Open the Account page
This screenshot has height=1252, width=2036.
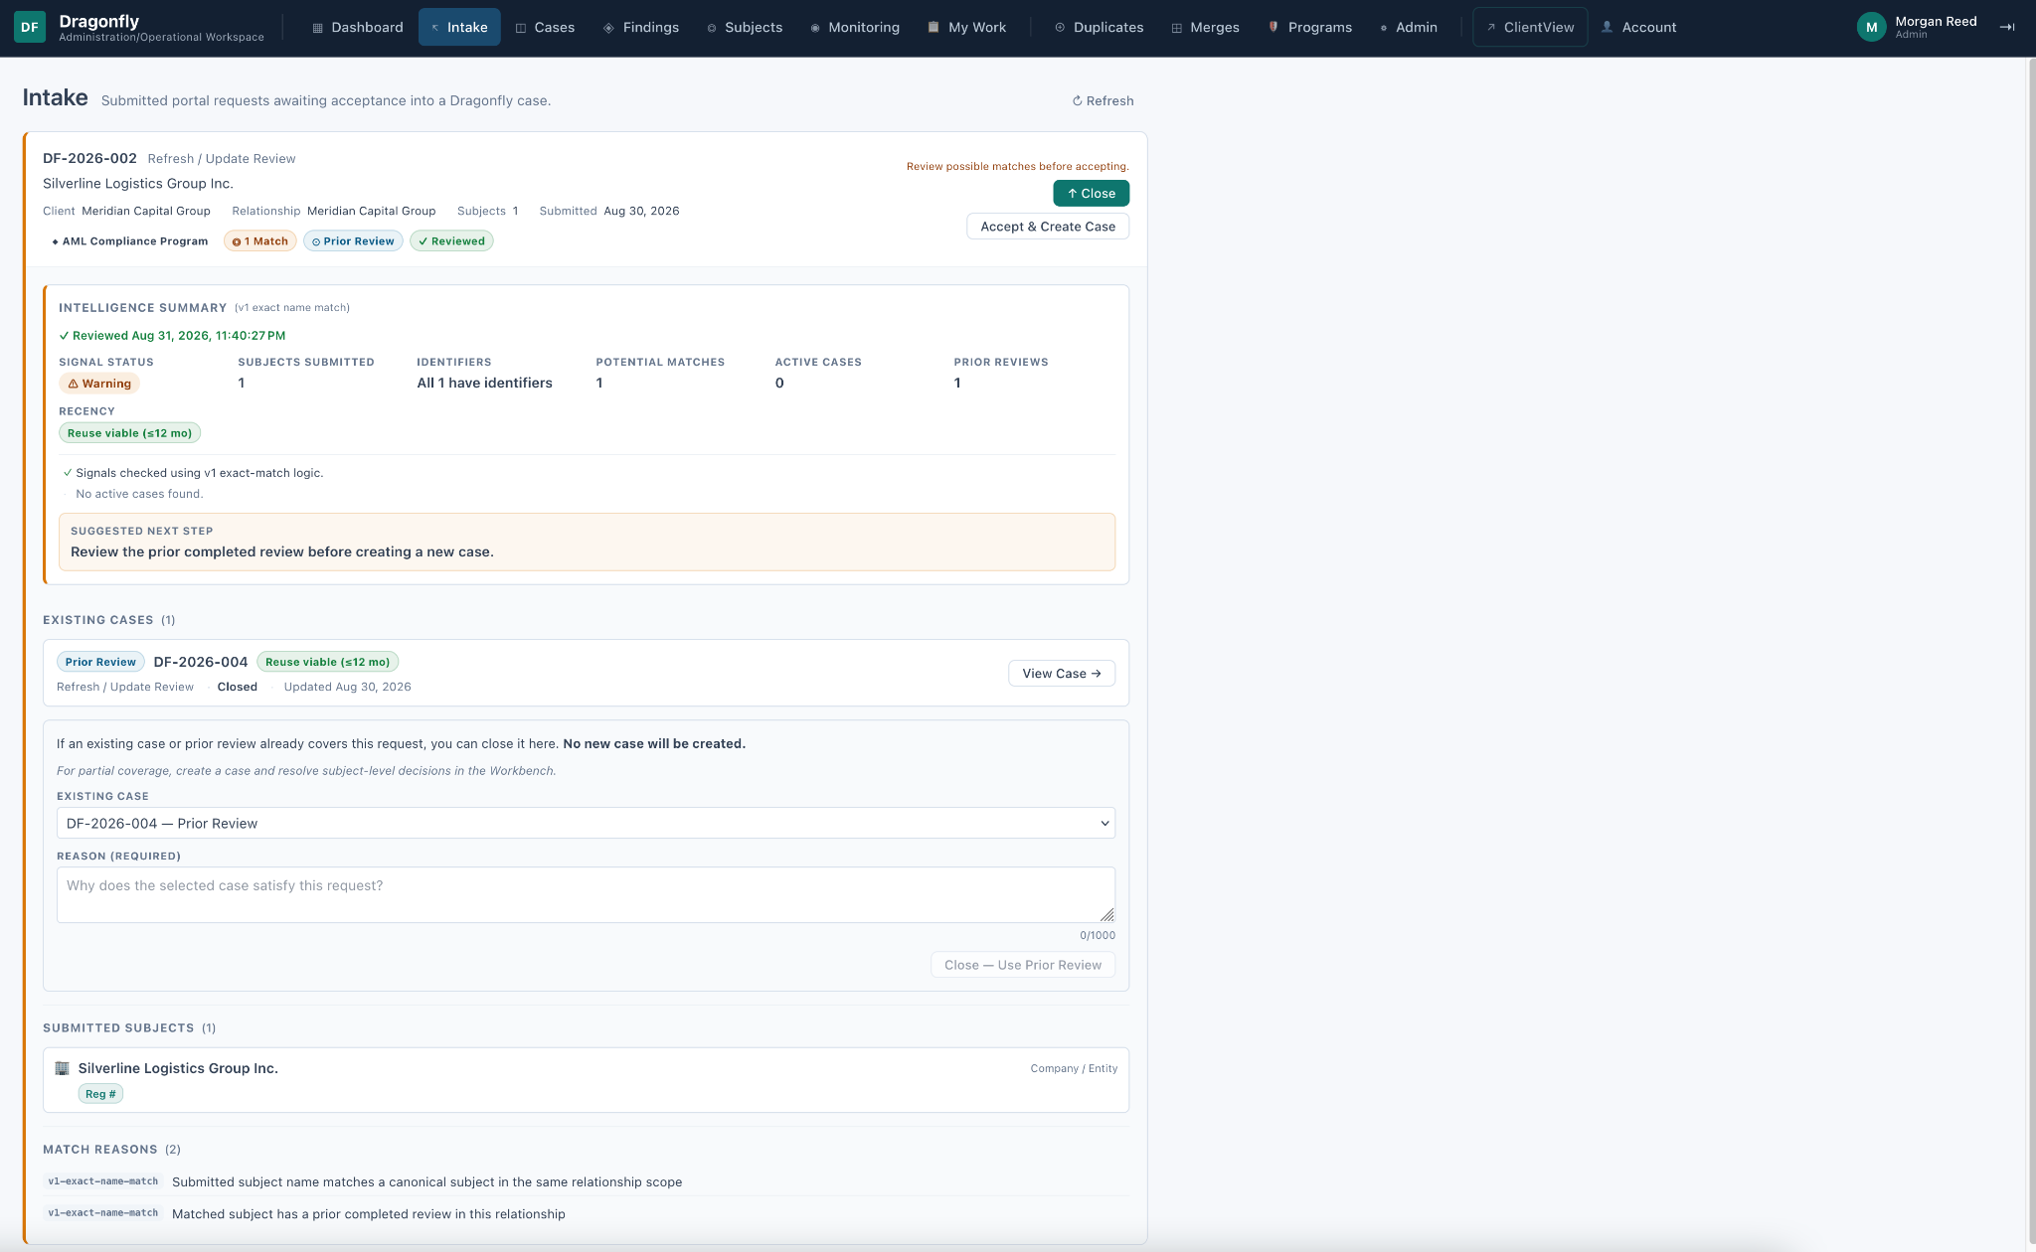point(1639,28)
